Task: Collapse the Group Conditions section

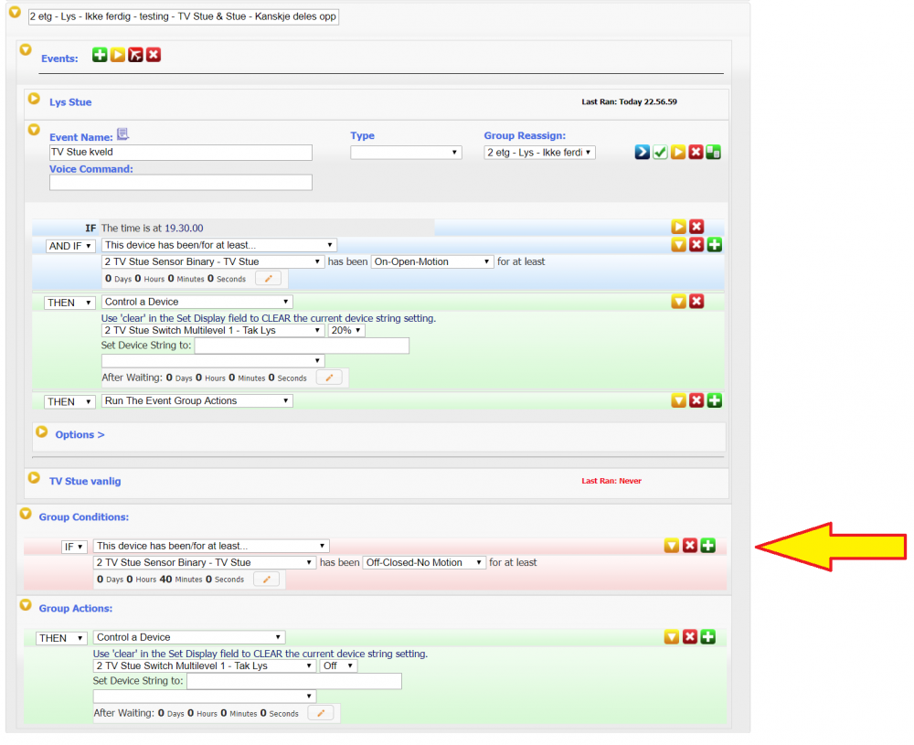Action: 26,516
